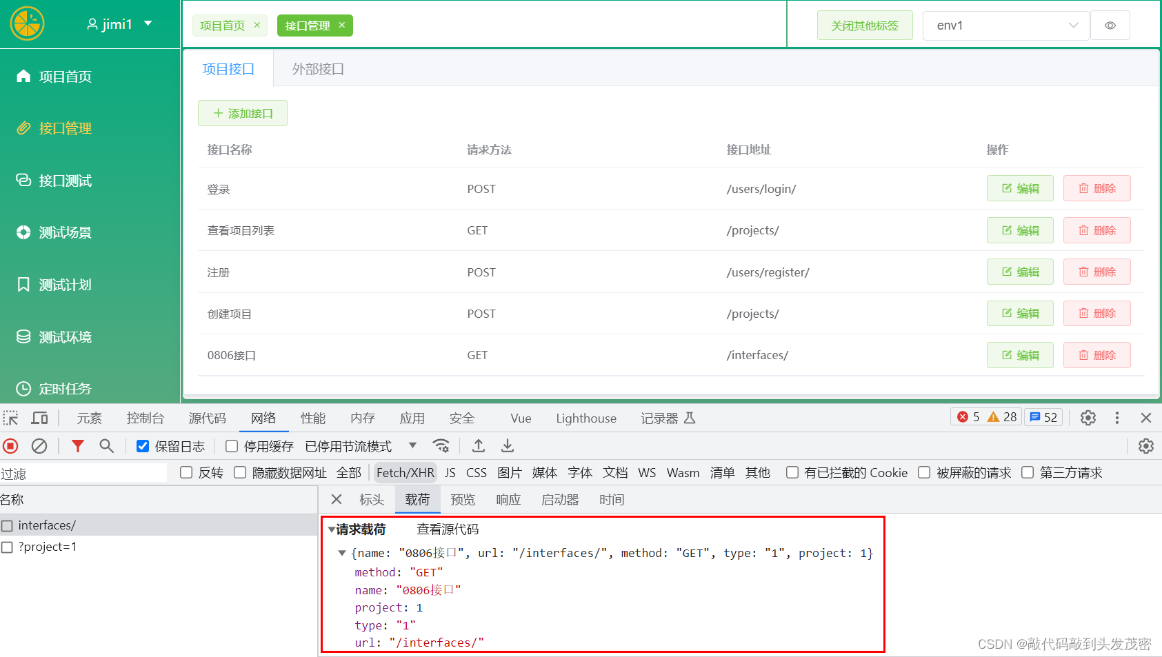Open the DevTools three-dot menu
Viewport: 1162px width, 657px height.
pyautogui.click(x=1117, y=418)
